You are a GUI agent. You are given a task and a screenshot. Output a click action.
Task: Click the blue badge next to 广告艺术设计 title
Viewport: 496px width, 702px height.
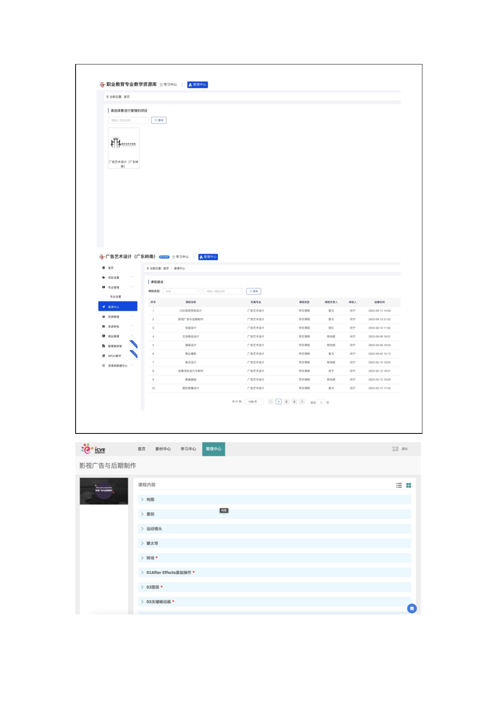(164, 257)
